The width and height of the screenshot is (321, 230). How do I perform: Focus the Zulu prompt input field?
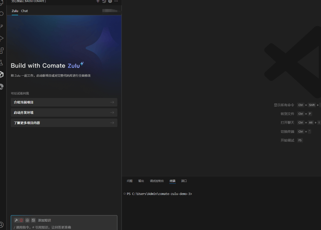click(x=64, y=227)
